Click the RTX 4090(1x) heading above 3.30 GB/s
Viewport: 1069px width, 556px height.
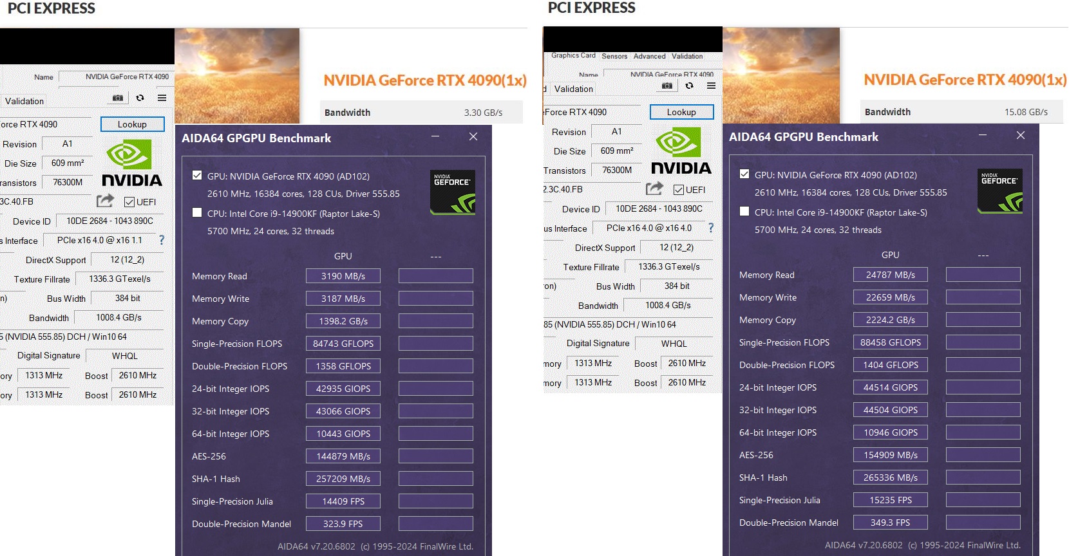pos(425,80)
